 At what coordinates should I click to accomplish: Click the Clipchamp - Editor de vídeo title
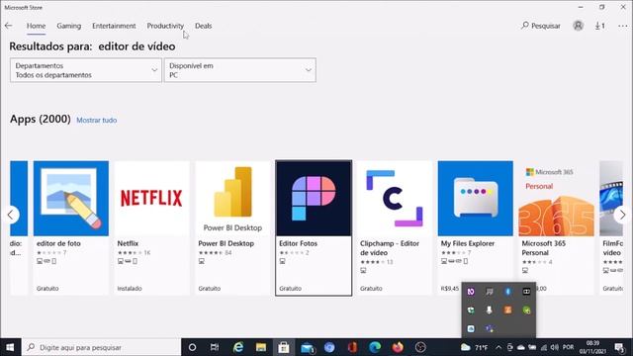coord(390,248)
